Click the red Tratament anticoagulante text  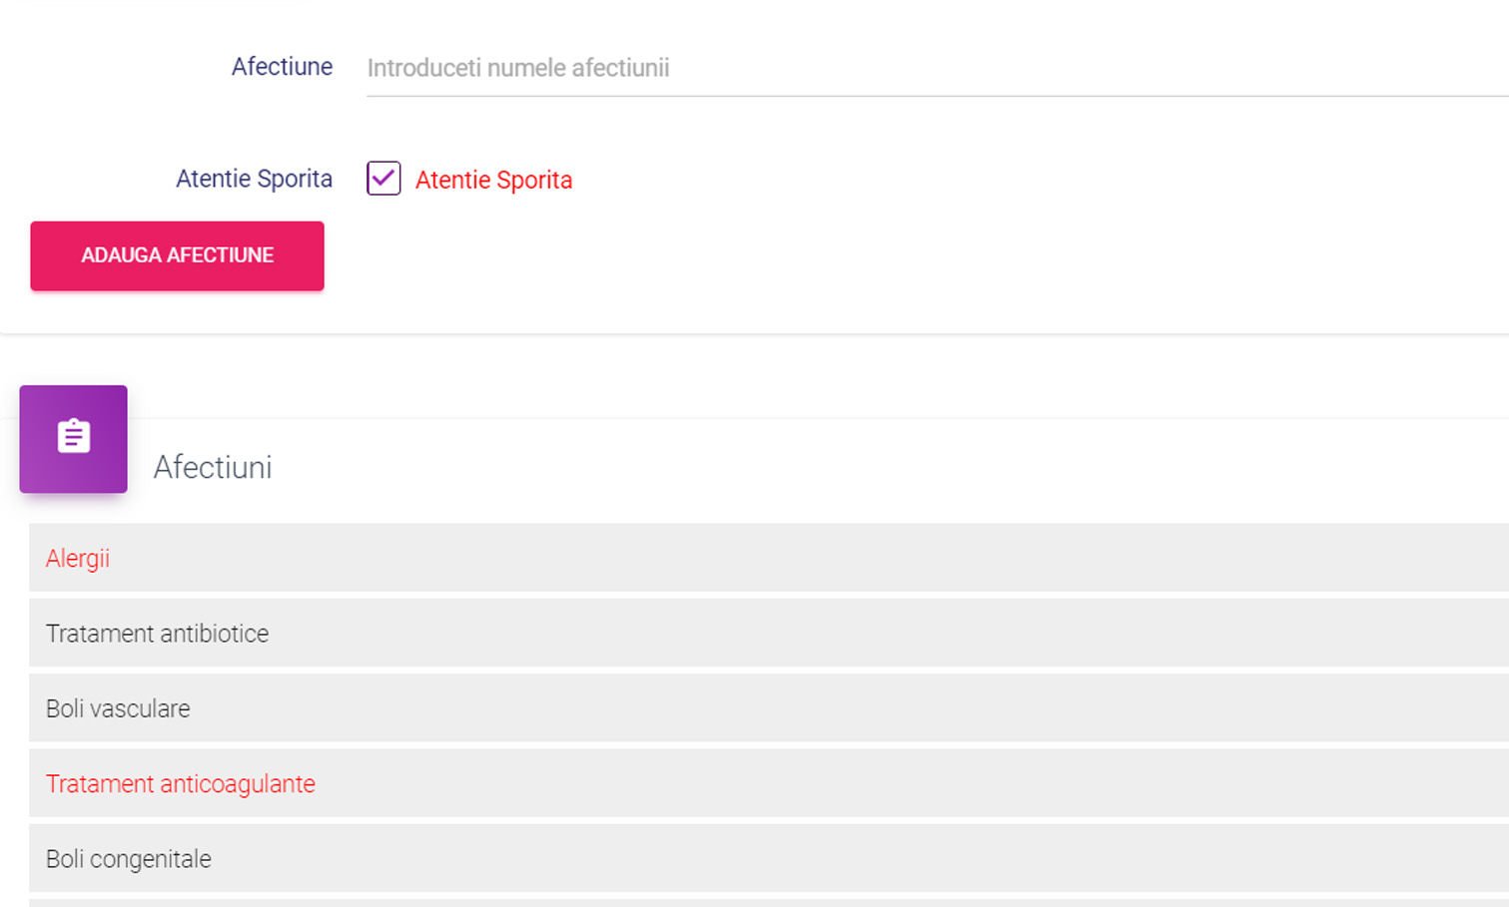click(181, 783)
